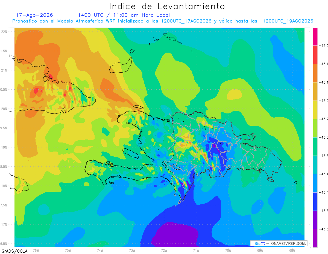
Task: Click the '7.5N' latitude axis label
Action: [4, 205]
